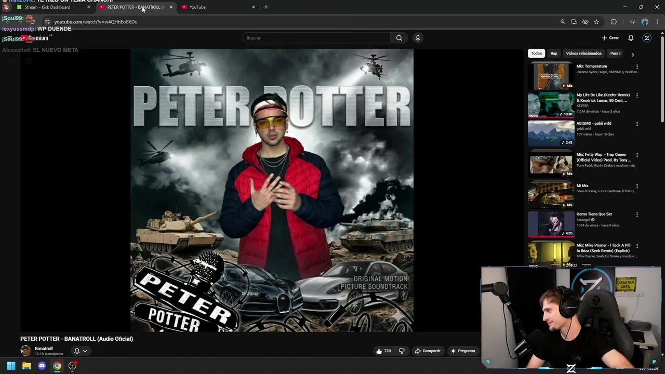Click the Preguntar button
Image resolution: width=665 pixels, height=374 pixels.
coord(463,351)
